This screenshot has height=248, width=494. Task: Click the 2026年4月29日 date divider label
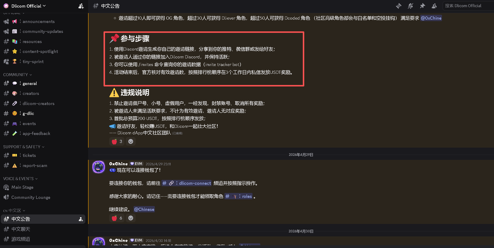(301, 155)
